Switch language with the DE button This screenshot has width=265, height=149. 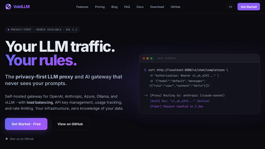(x=230, y=7)
